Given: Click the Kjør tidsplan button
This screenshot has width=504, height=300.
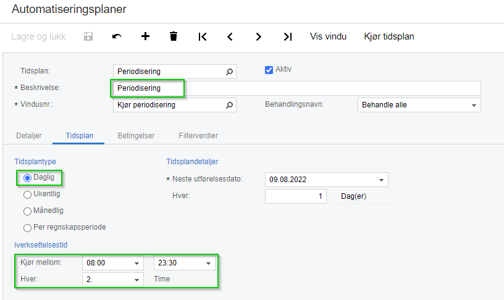Looking at the screenshot, I should point(389,36).
